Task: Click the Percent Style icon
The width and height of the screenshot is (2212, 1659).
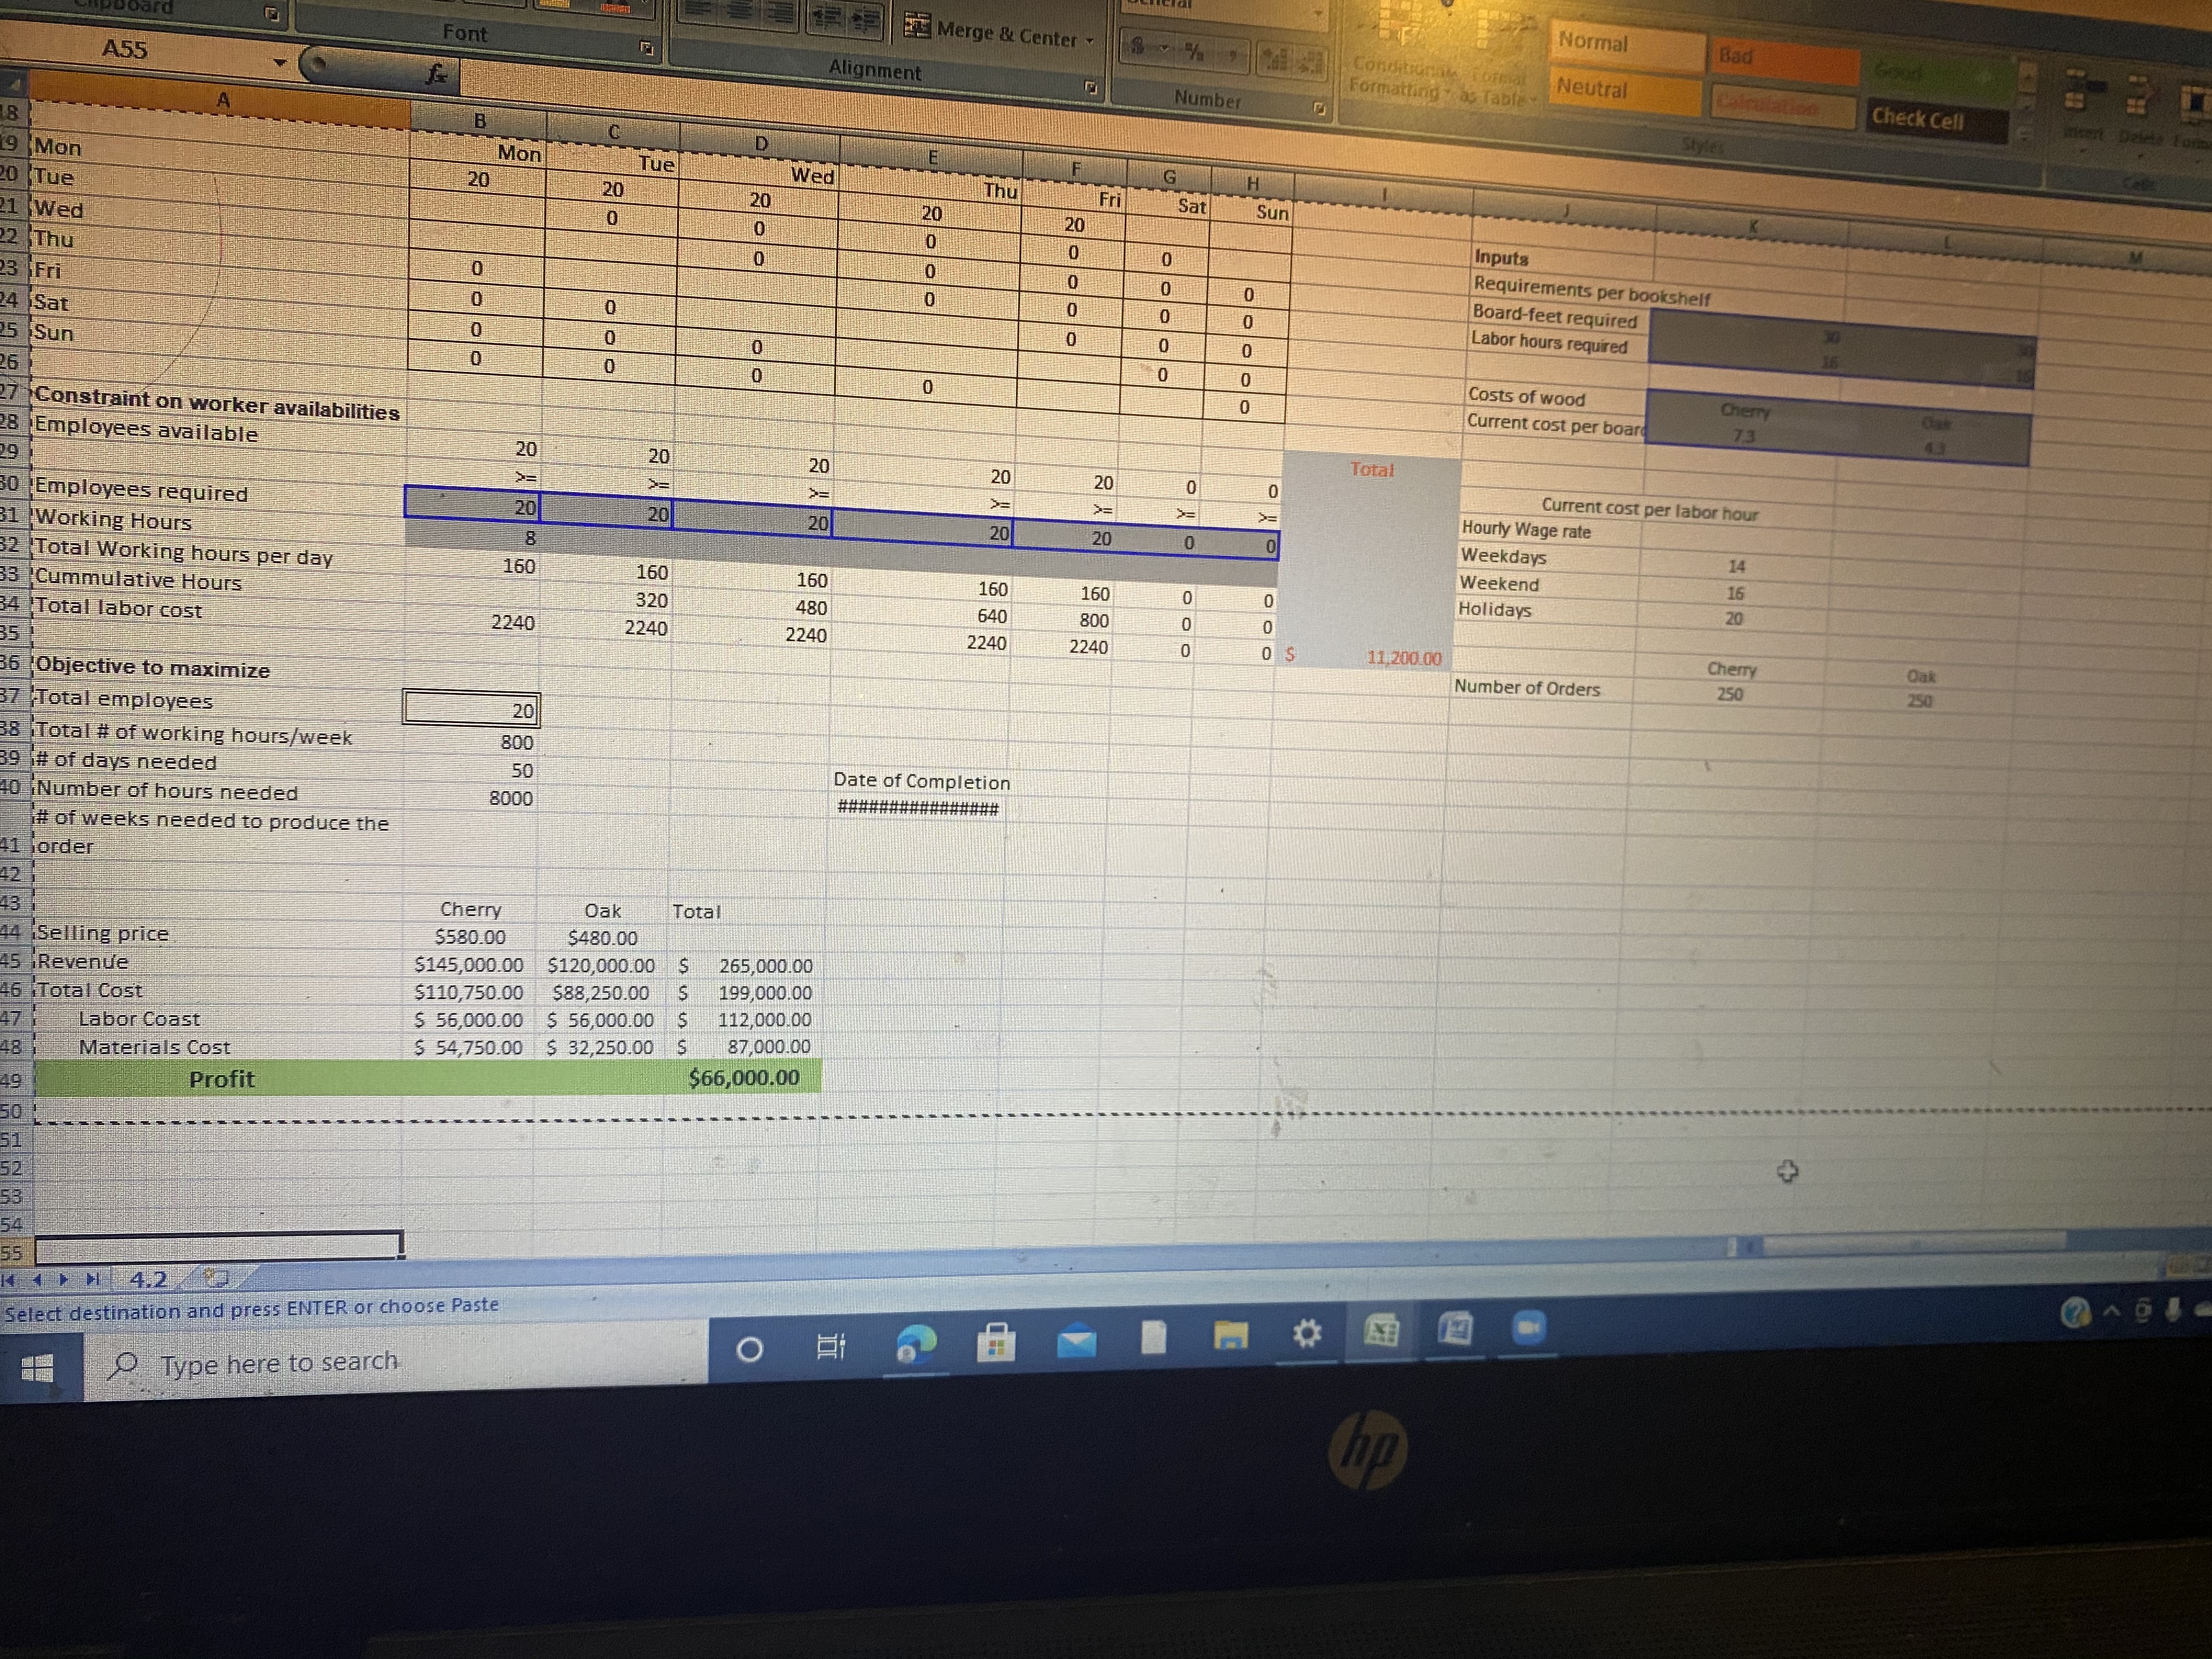Action: pyautogui.click(x=1195, y=51)
